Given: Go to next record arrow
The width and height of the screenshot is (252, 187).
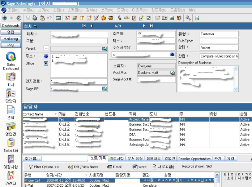Looking at the screenshot, I should pyautogui.click(x=144, y=26).
